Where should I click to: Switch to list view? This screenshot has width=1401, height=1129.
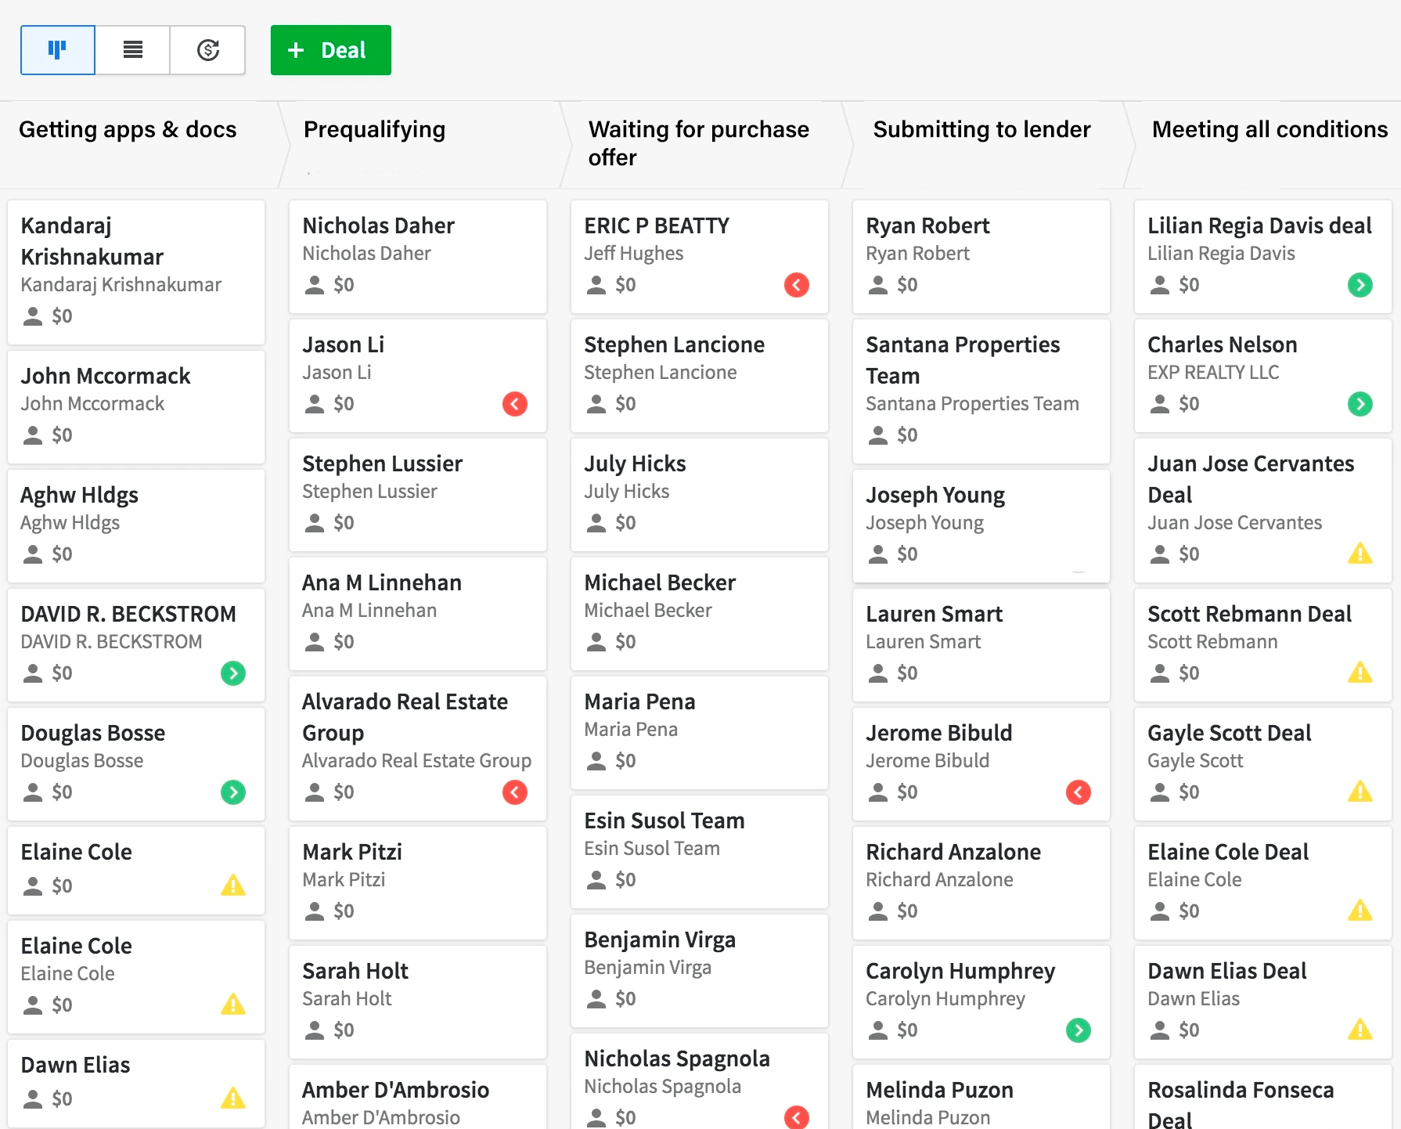133,50
